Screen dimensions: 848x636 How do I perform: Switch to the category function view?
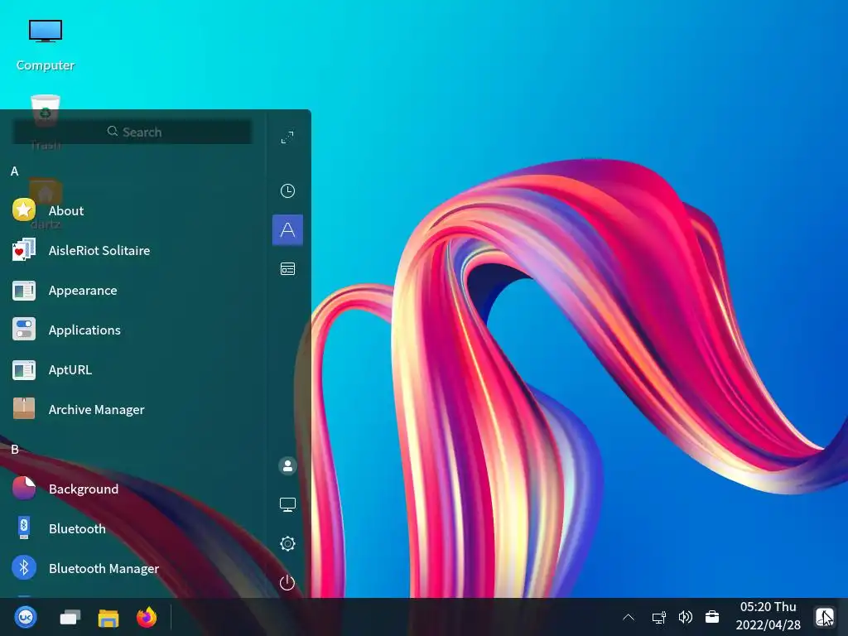(x=287, y=269)
